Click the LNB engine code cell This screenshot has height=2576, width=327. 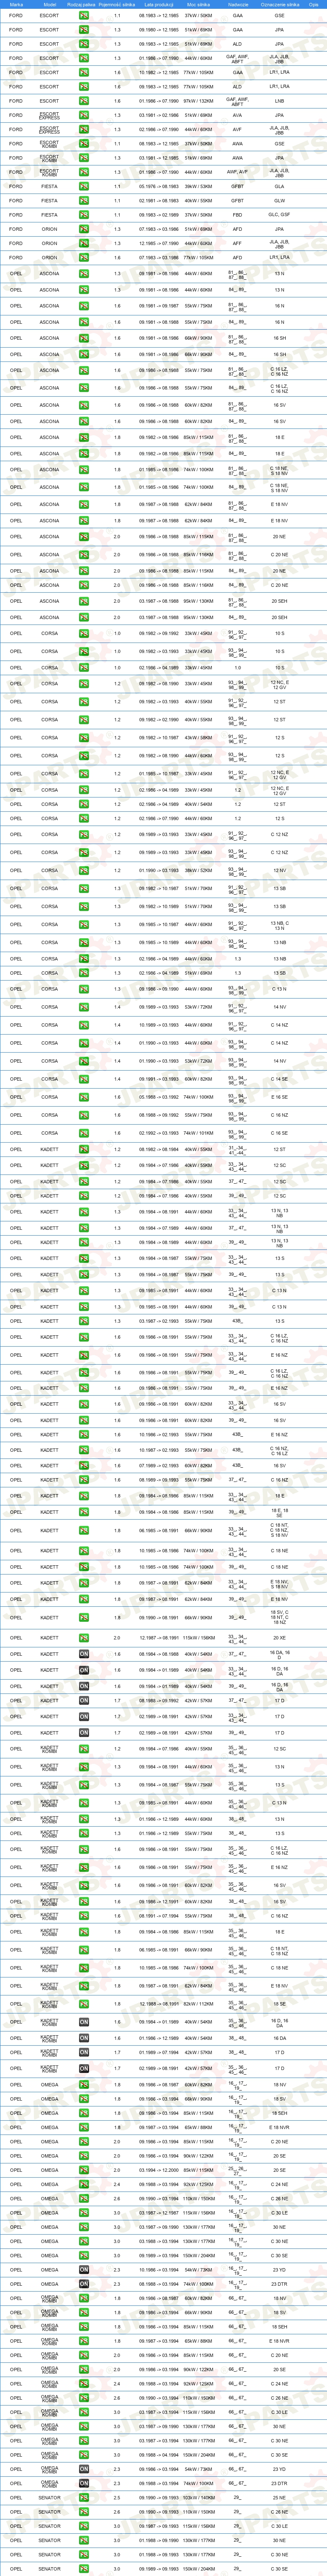[x=279, y=101]
